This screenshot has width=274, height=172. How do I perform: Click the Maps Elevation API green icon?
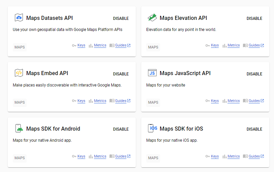152,18
